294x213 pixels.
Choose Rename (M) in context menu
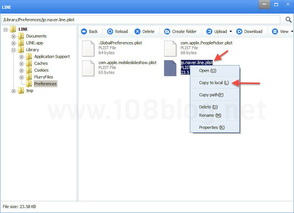click(215, 115)
